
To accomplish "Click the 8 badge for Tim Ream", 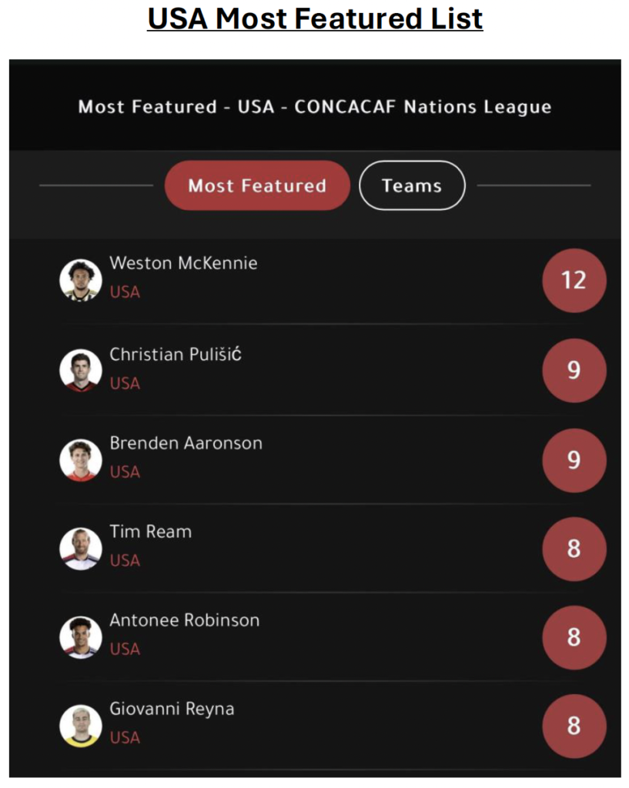I will (574, 549).
